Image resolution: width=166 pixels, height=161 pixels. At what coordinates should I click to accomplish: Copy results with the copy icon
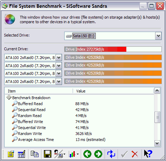[x=35, y=154]
